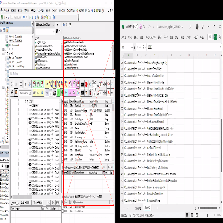Click the trash bin icon in UIA_Explorer
Image resolution: width=223 pixels, height=223 pixels.
point(86,93)
